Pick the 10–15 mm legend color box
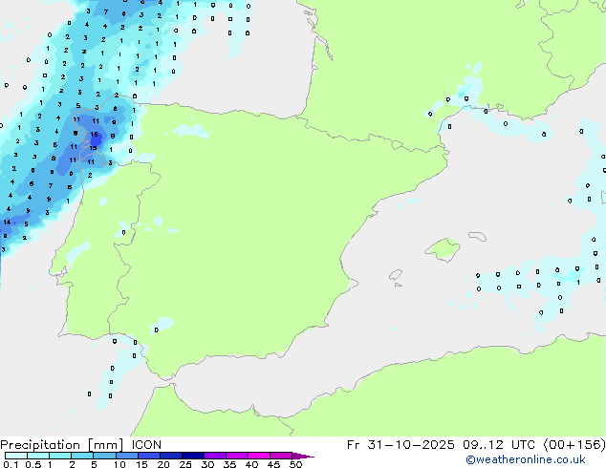This screenshot has width=606, height=468. coord(126,456)
